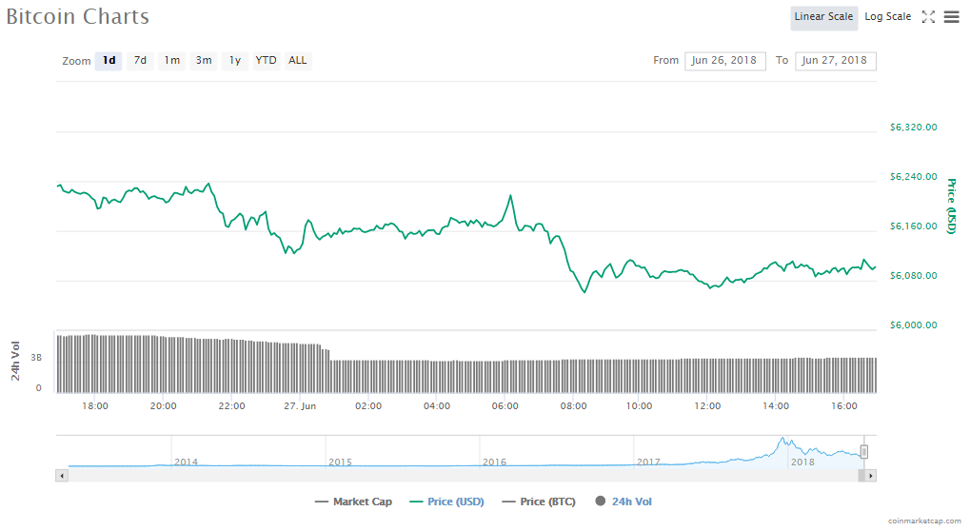The image size is (970, 531).
Task: Click the fullscreen expand icon
Action: coord(928,17)
